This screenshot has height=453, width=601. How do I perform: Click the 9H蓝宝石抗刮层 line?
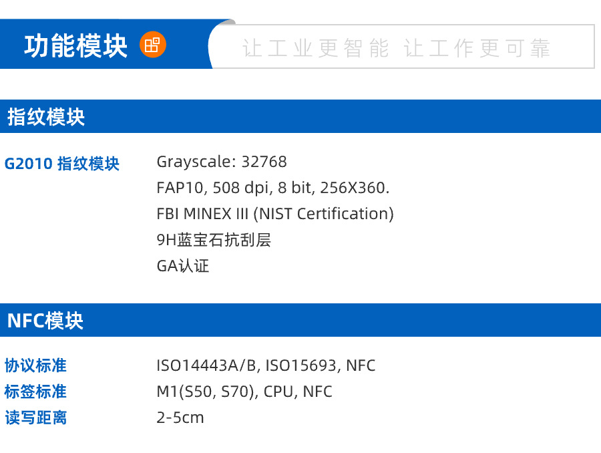[213, 240]
